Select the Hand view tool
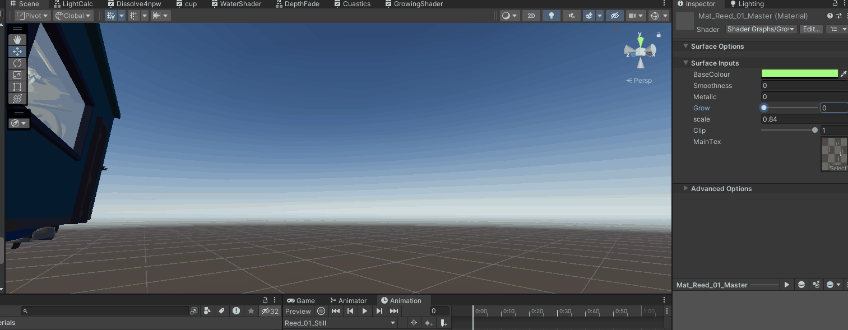The width and height of the screenshot is (848, 330). (17, 39)
